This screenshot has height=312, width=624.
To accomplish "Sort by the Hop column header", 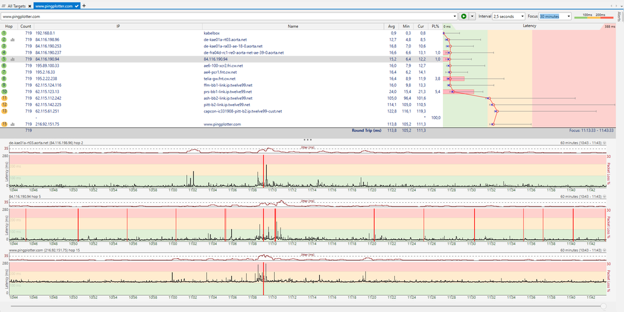I will click(x=9, y=26).
